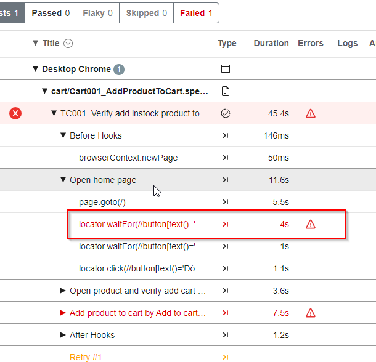Click the 11.6s duration value
The height and width of the screenshot is (362, 376).
279,180
